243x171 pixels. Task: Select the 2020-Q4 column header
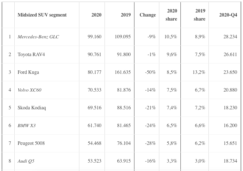(x=228, y=15)
